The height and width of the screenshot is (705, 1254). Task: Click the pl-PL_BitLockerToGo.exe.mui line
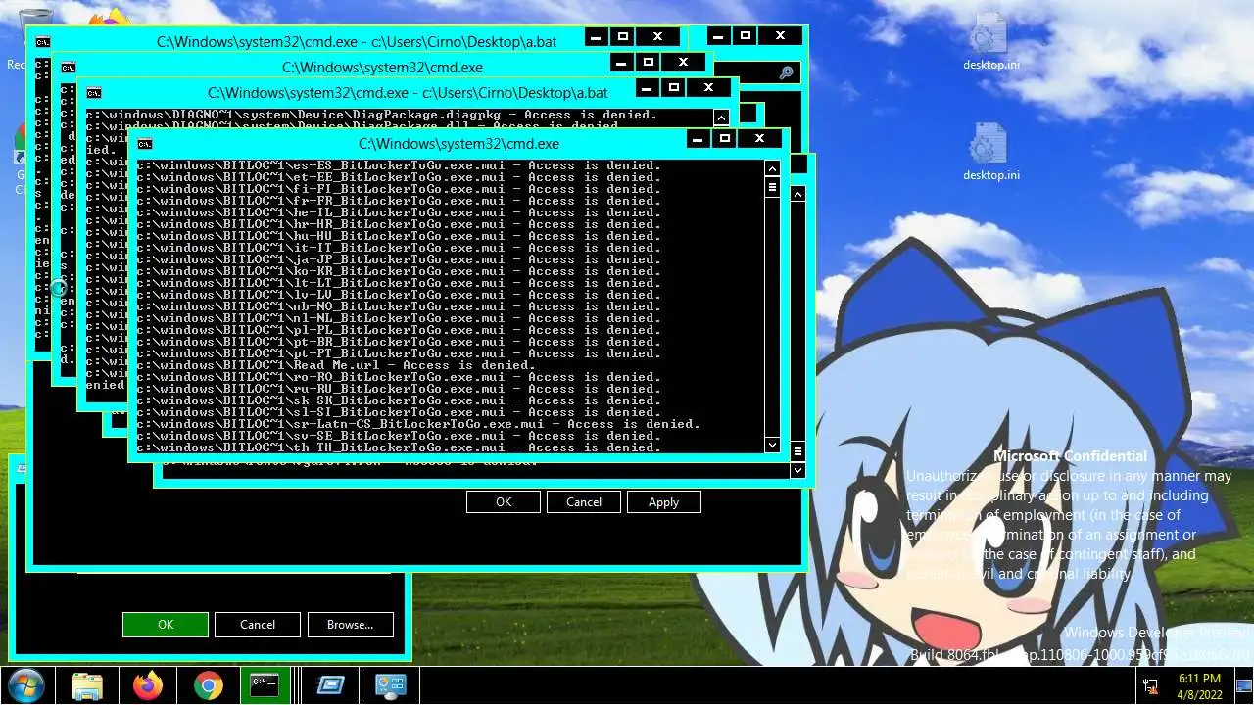[400, 330]
